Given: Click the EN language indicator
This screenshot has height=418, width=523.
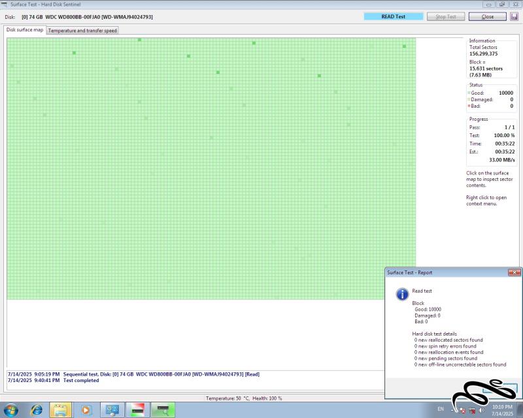Looking at the screenshot, I should click(x=441, y=409).
